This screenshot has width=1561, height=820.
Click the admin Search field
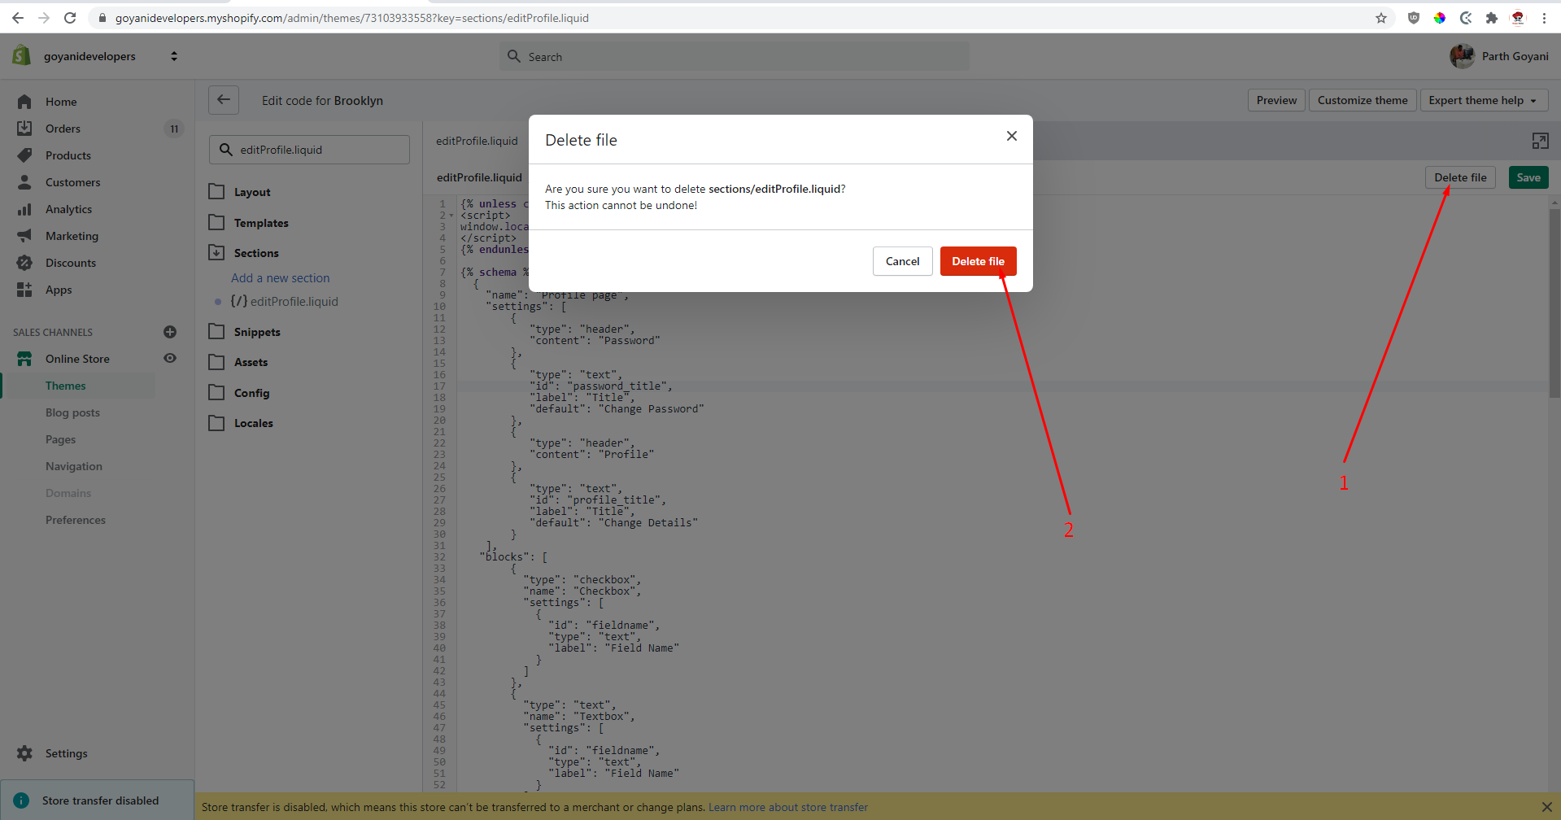point(735,56)
